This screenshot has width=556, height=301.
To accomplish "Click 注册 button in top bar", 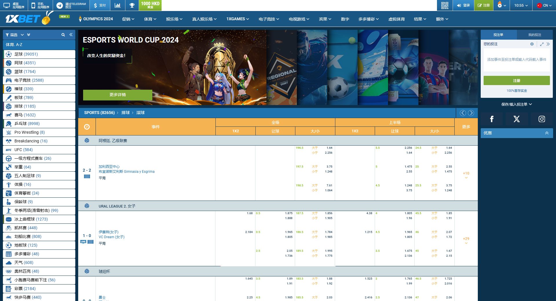I will pos(484,5).
